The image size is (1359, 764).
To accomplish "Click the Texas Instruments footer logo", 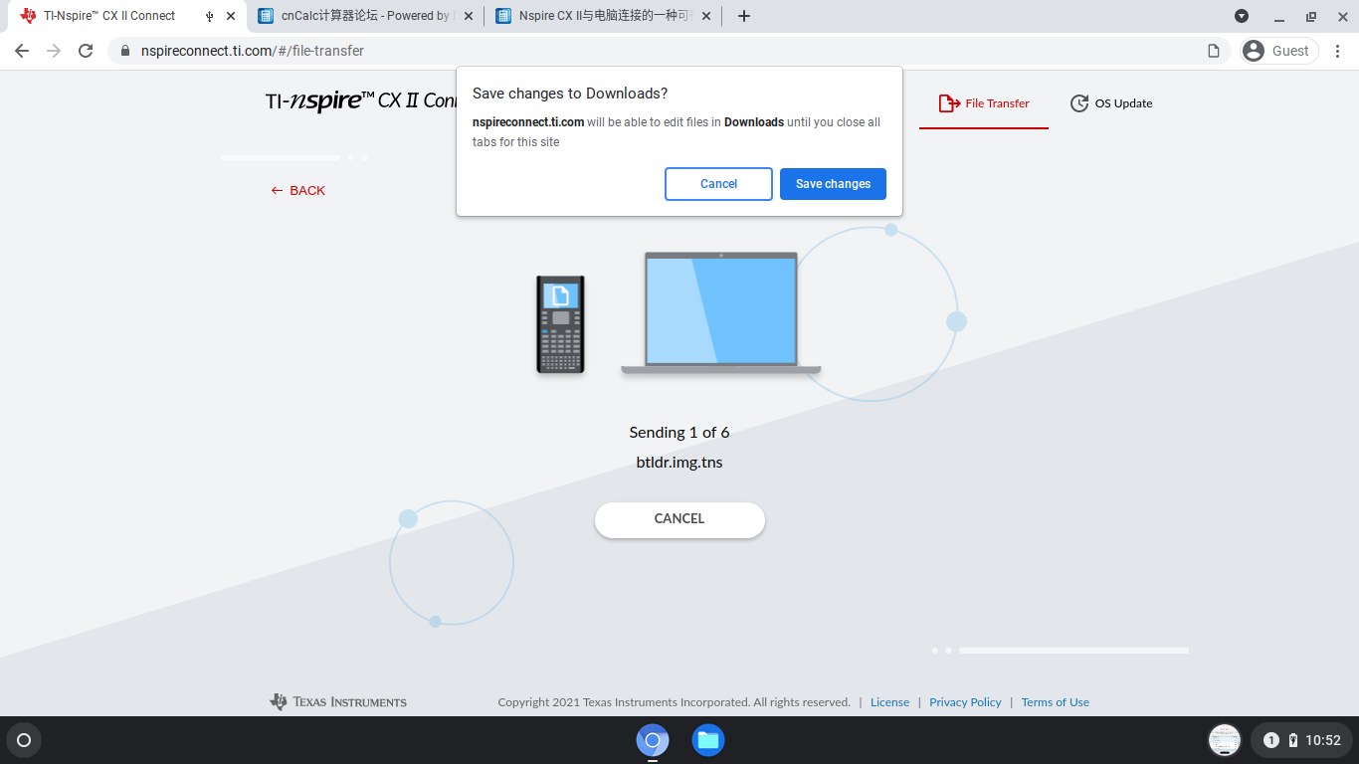I will 338,701.
